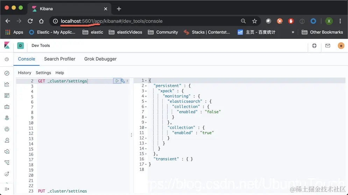
Task: Open Elastic - My Applic... bookmark
Action: [x=52, y=32]
